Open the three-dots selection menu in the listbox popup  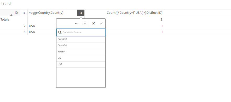[77, 23]
